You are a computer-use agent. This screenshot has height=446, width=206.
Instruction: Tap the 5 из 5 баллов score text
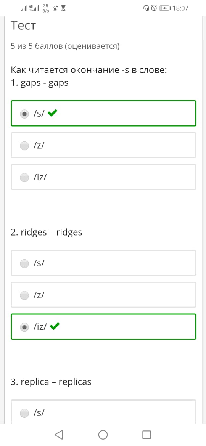click(x=65, y=47)
